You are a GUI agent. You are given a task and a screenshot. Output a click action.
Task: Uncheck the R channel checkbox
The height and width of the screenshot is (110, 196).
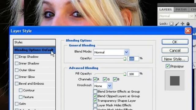95,79
